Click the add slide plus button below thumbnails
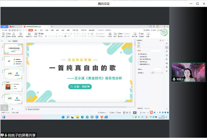The width and height of the screenshot is (207, 138). tap(12, 109)
